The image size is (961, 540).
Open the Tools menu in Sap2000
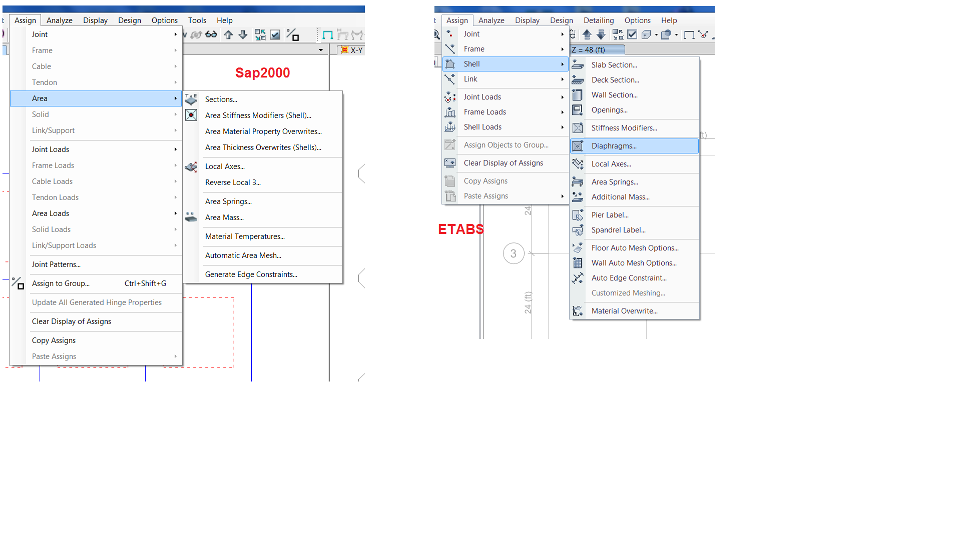[197, 20]
